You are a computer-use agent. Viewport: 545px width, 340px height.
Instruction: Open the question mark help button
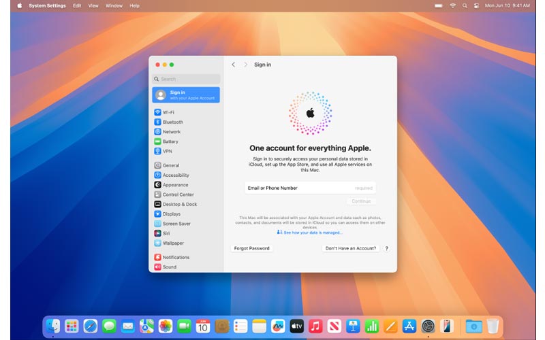(386, 248)
